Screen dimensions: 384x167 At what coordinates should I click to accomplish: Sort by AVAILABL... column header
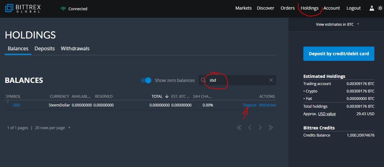[x=82, y=97]
